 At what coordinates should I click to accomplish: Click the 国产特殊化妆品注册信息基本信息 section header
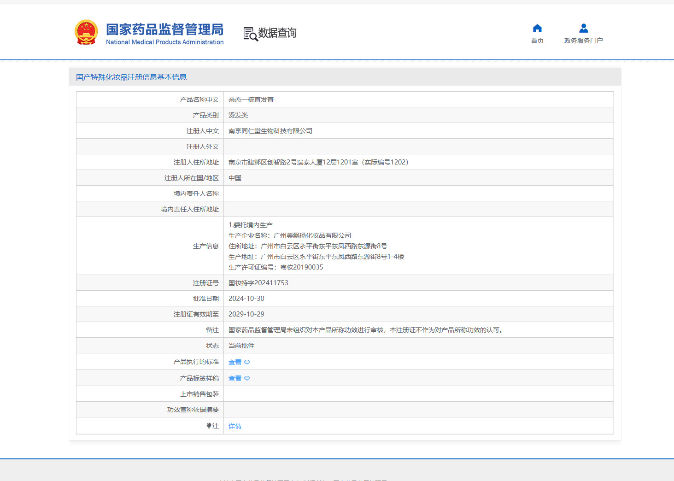point(131,77)
